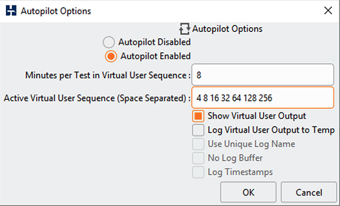This screenshot has height=206, width=340.
Task: Click the Active Virtual User Sequence field
Action: click(263, 98)
